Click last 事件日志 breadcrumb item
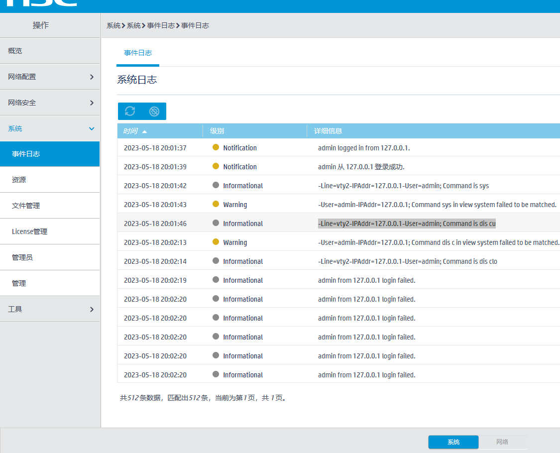 pos(195,25)
